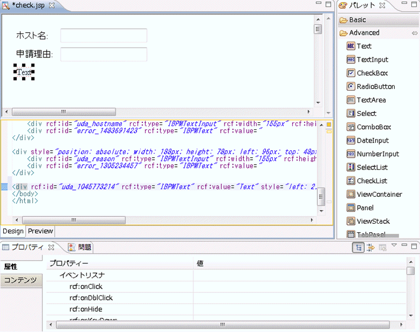Choose NumberInput in the palette

[378, 154]
